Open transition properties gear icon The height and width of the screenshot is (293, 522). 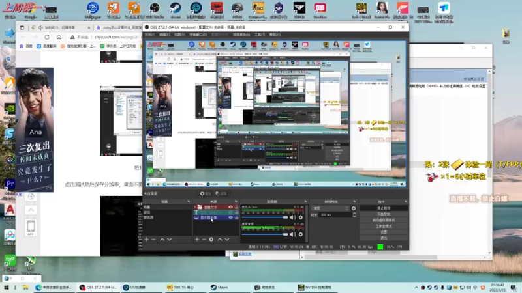(354, 208)
